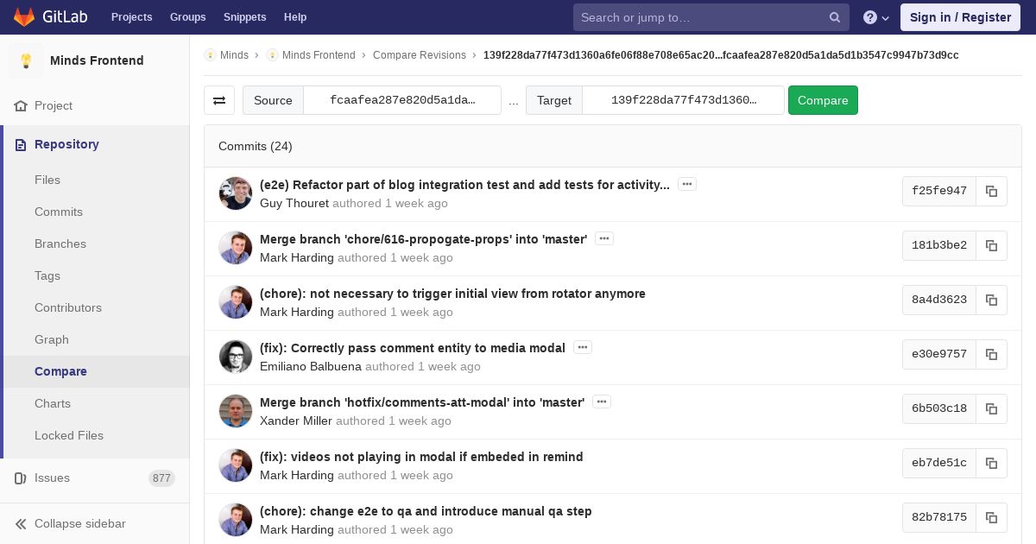Click the GitLab fox logo
The width and height of the screenshot is (1036, 544).
[x=24, y=16]
